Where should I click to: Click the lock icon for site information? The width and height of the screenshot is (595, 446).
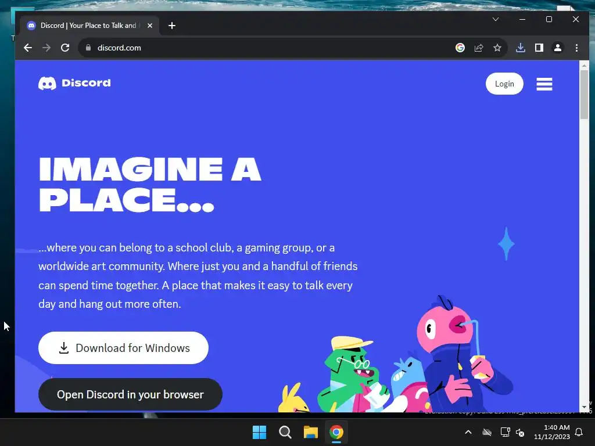[88, 48]
